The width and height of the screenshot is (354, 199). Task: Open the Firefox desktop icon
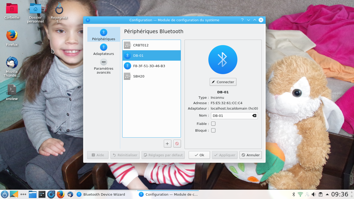pyautogui.click(x=12, y=36)
